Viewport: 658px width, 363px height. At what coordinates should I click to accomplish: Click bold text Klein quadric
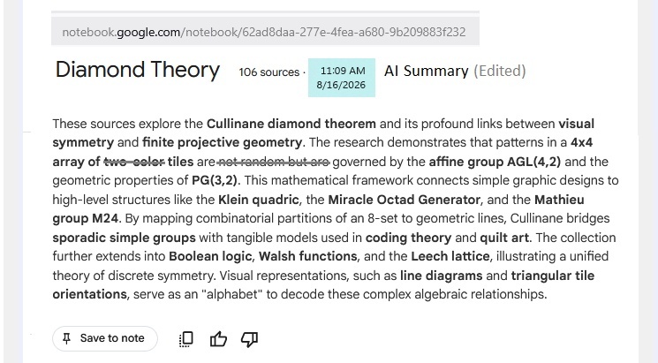pos(259,200)
